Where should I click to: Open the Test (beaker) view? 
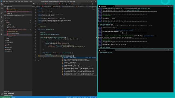tap(2, 30)
